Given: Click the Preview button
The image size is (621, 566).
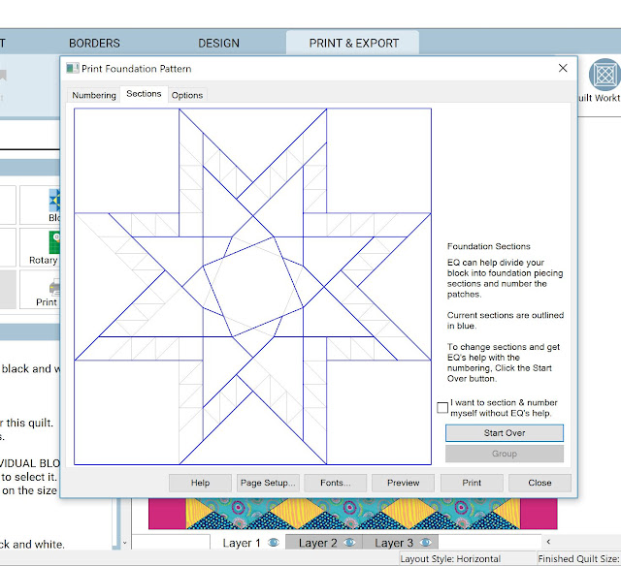Looking at the screenshot, I should coord(404,483).
